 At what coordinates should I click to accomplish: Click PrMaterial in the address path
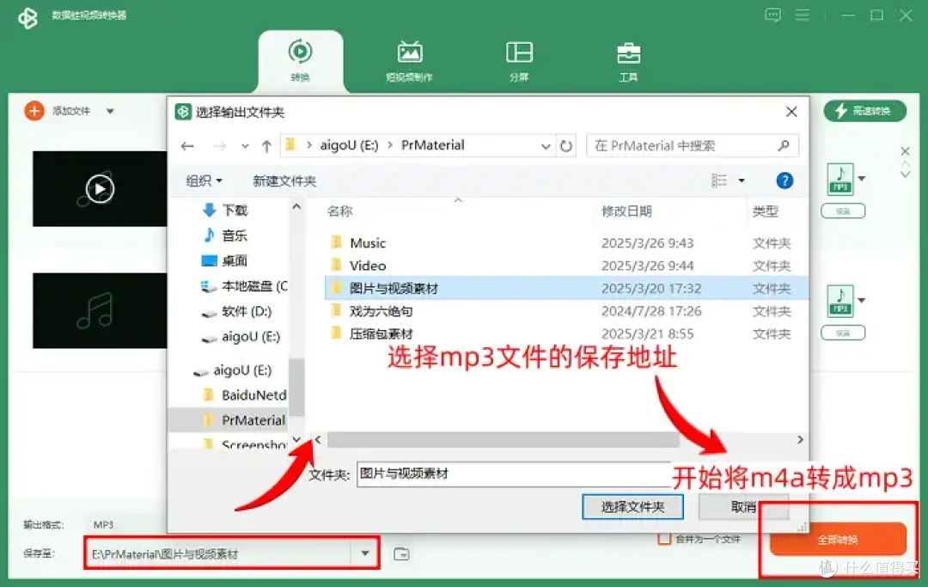[432, 145]
